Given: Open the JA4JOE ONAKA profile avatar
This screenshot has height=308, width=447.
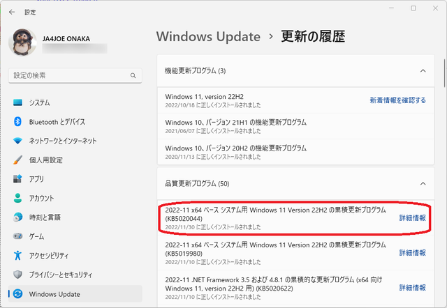Looking at the screenshot, I should (x=23, y=42).
